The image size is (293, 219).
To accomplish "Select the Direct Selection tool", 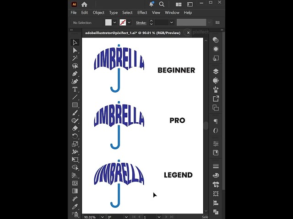I will (75, 50).
